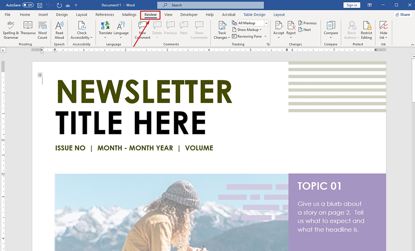Screen dimensions: 415x251
Task: Switch to the Insert tab
Action: click(43, 15)
